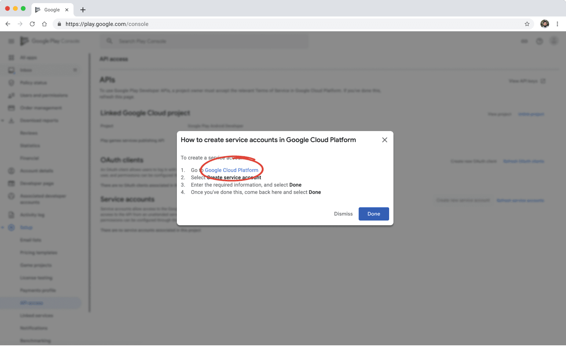The image size is (566, 352).
Task: Open Activity log in the sidebar
Action: pos(32,215)
